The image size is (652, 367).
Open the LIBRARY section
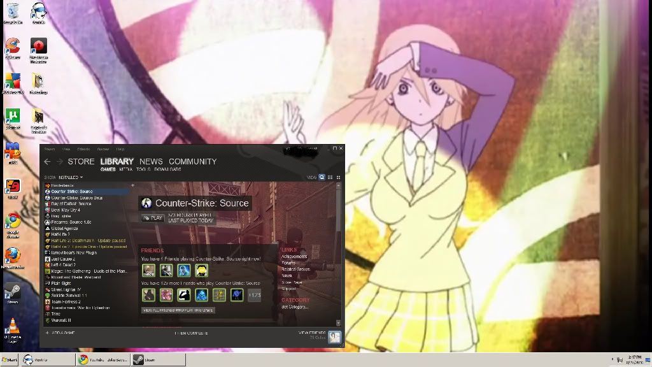[x=117, y=161]
